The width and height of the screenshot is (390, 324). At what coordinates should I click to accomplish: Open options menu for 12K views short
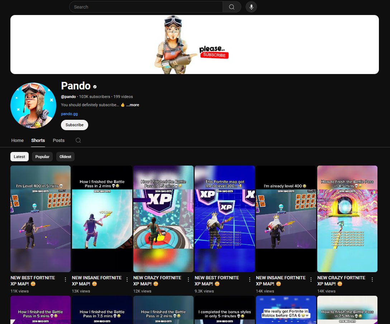tap(188, 280)
